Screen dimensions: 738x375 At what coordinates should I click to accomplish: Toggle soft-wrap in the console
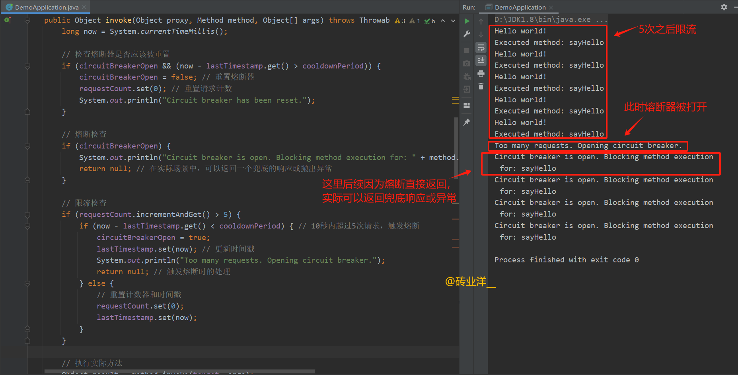481,47
